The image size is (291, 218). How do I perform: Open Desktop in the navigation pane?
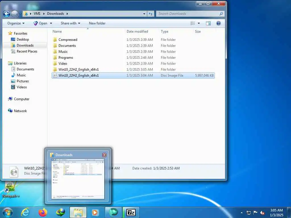pyautogui.click(x=23, y=39)
